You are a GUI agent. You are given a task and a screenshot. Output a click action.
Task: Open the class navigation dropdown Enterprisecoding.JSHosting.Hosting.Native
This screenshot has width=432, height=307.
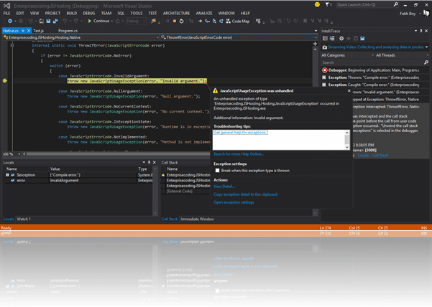pos(81,37)
